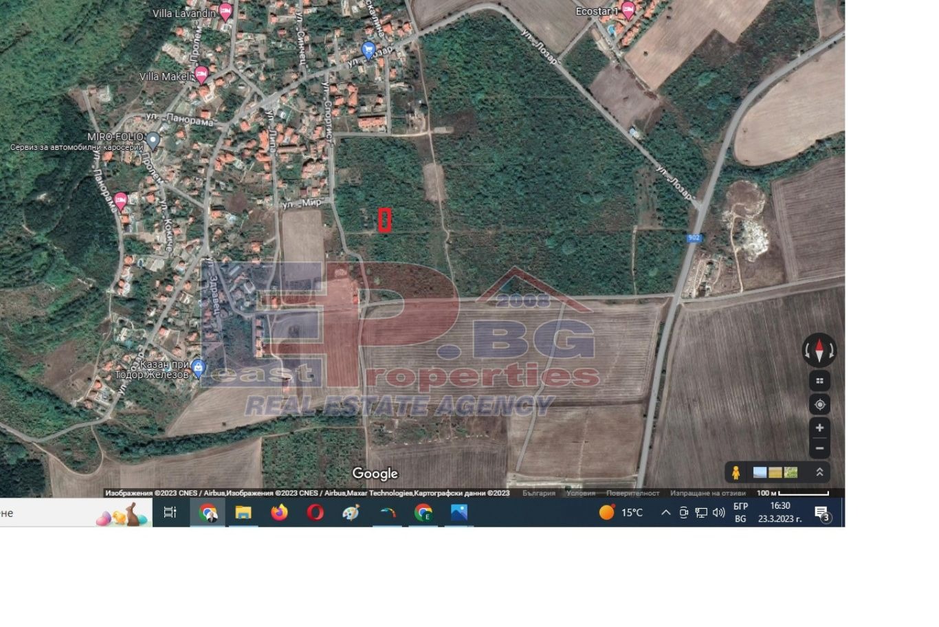The width and height of the screenshot is (939, 627).
Task: Click the compass to reset north
Action: (819, 350)
